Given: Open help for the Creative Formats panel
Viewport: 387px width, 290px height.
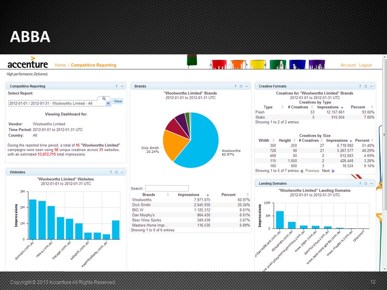Looking at the screenshot, I should point(360,86).
